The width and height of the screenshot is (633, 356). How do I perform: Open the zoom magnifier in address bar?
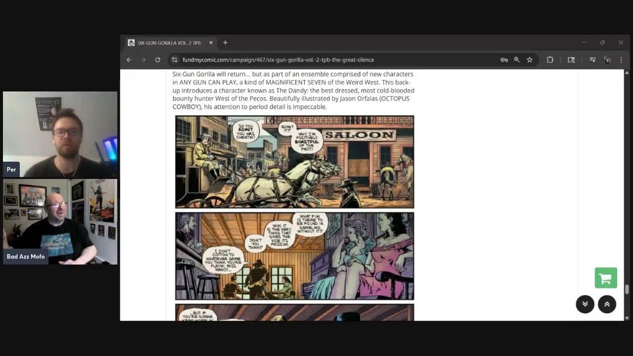point(517,60)
